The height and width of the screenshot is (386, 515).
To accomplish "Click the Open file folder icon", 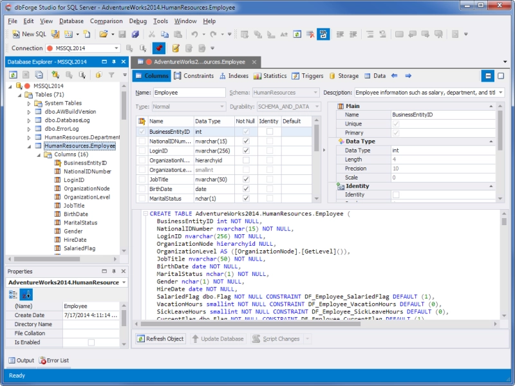I will [104, 34].
